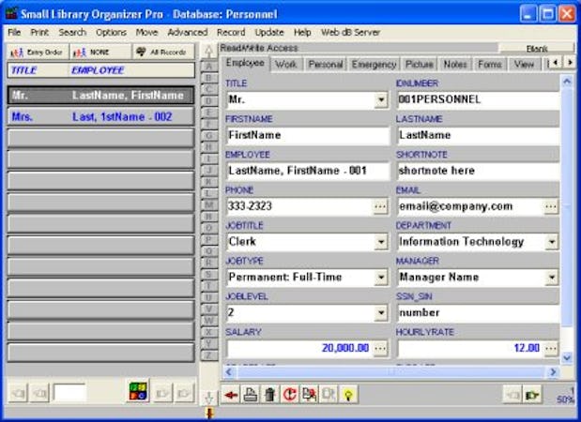
Task: Click the ellipsis button beside EMAIL
Action: 551,206
